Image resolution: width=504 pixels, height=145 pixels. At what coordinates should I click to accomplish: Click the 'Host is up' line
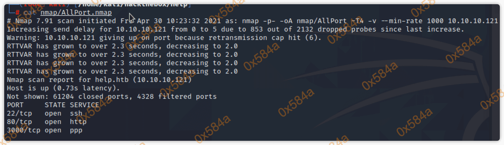pyautogui.click(x=63, y=88)
